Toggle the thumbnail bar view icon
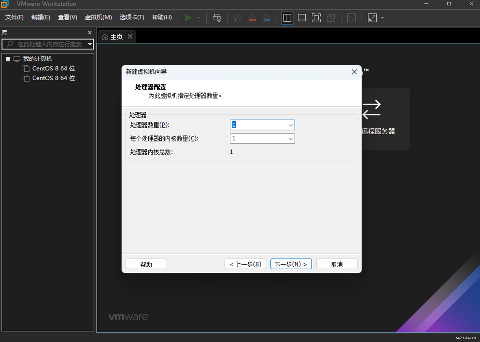 [x=302, y=18]
